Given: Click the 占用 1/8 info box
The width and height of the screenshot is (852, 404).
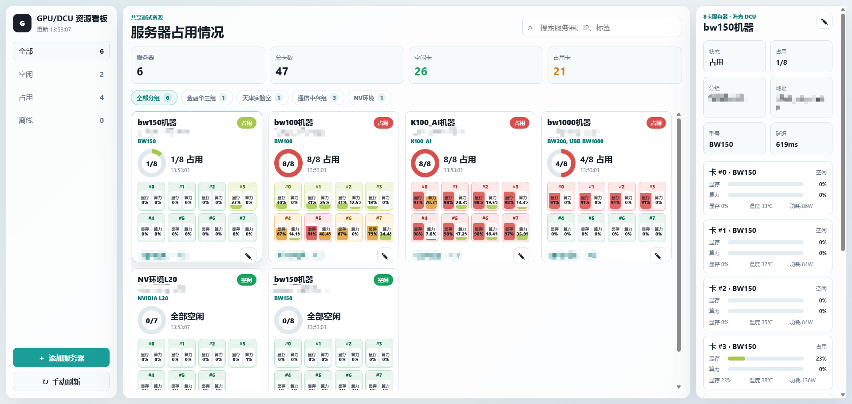Looking at the screenshot, I should click(x=801, y=56).
